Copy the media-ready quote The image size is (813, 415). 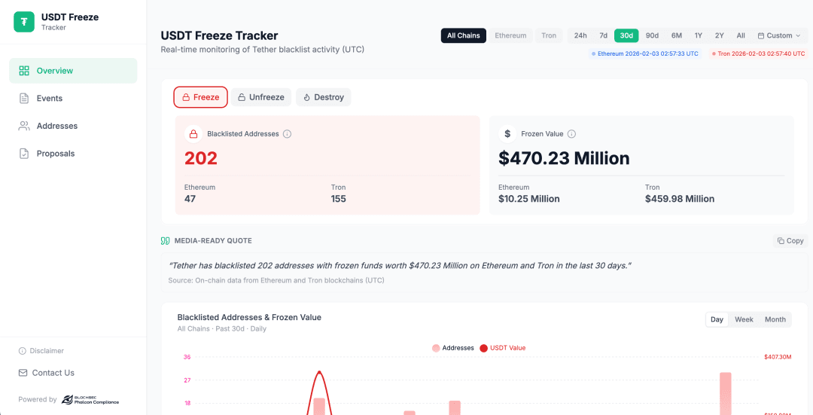(x=790, y=241)
